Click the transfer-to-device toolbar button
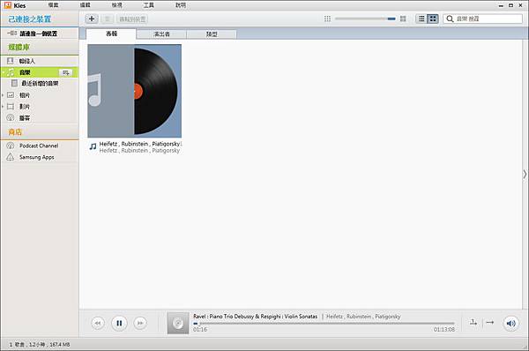This screenshot has width=529, height=351. tap(132, 19)
